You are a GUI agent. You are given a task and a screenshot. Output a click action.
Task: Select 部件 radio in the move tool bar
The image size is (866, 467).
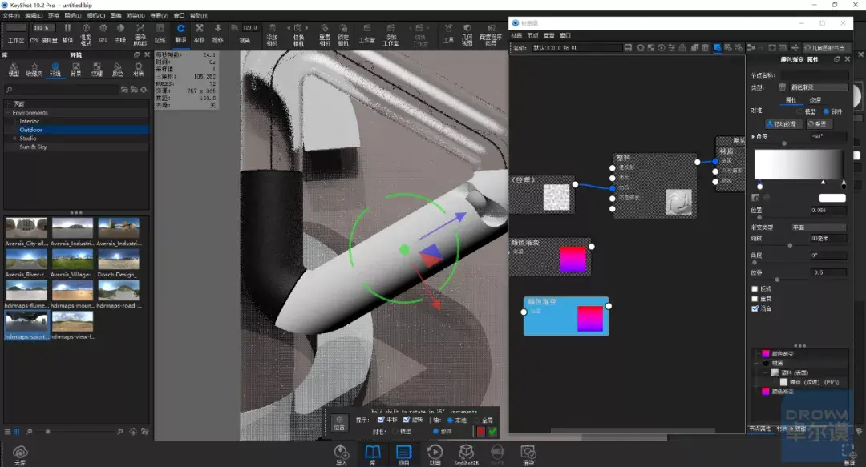435,431
